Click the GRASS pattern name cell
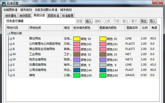Viewport: 165px width, 103px height. tap(130, 75)
